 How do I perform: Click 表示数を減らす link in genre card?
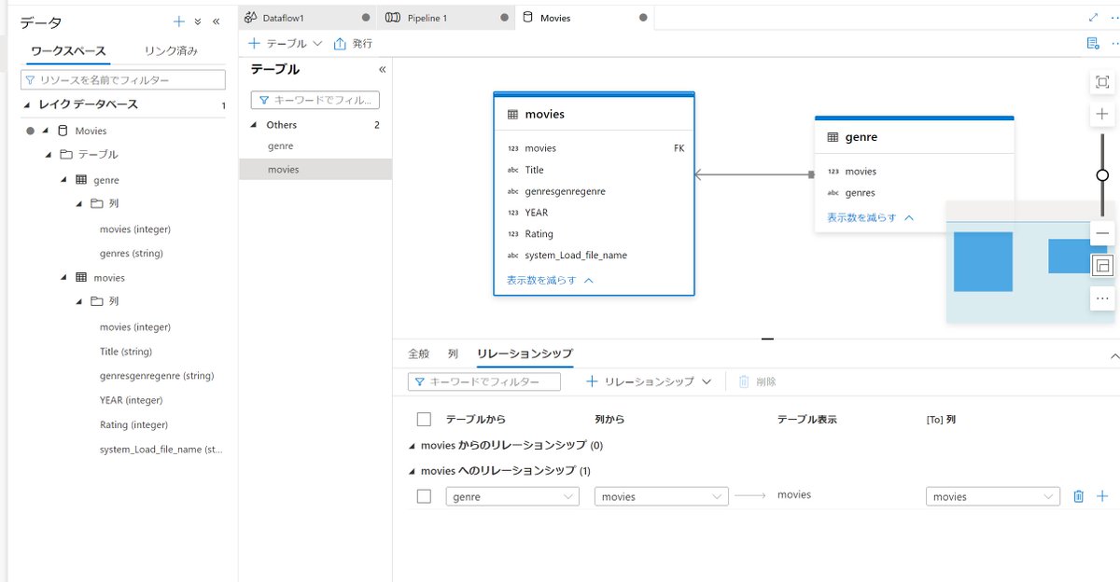[861, 217]
